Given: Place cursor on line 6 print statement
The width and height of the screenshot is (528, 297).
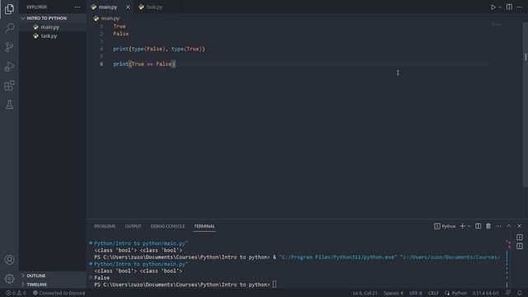Looking at the screenshot, I should click(x=144, y=64).
